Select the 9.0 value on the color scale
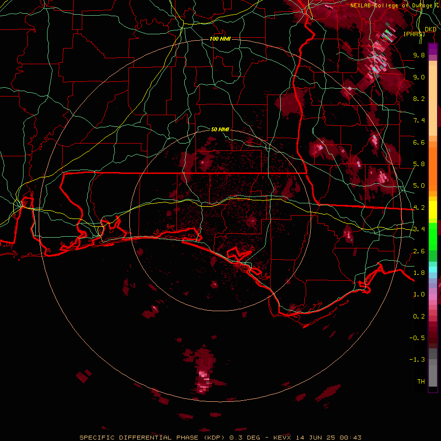The width and height of the screenshot is (441, 441). [419, 77]
